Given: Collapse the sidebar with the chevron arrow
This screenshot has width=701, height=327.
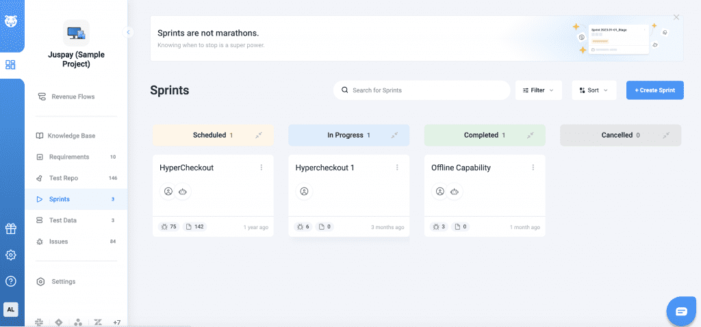Looking at the screenshot, I should [x=128, y=32].
